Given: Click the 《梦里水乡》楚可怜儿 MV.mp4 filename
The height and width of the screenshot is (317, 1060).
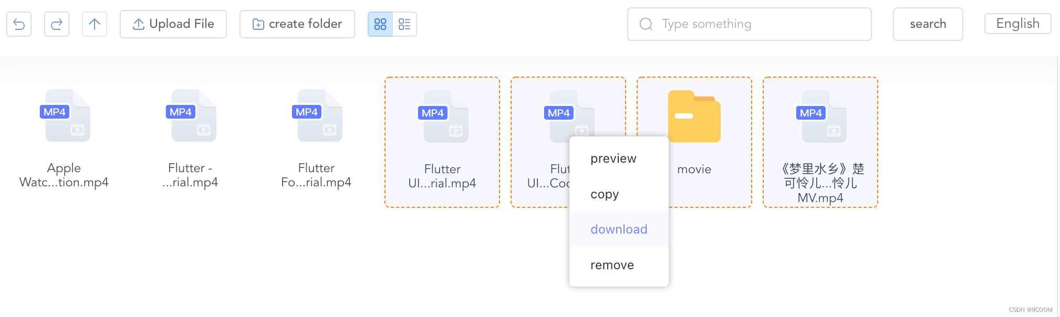Looking at the screenshot, I should coord(820,183).
